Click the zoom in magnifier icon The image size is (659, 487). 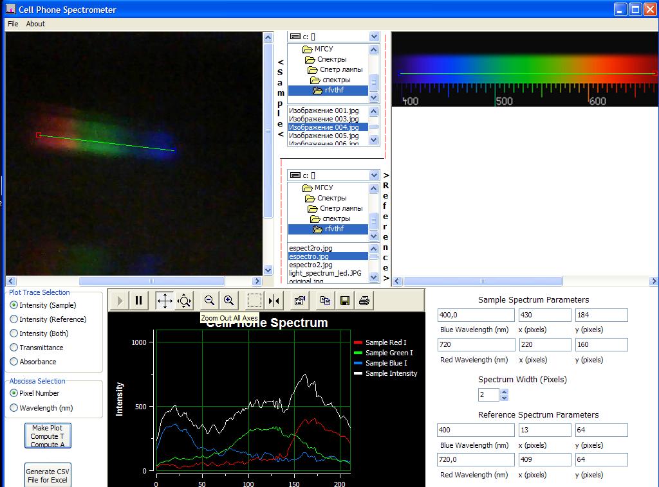[228, 300]
